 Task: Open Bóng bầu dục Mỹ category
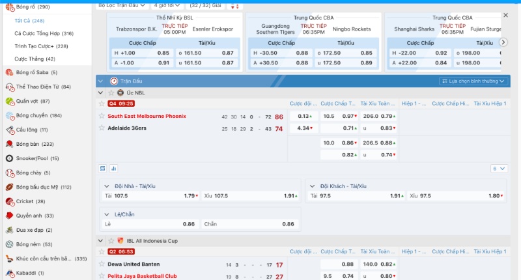(x=38, y=187)
